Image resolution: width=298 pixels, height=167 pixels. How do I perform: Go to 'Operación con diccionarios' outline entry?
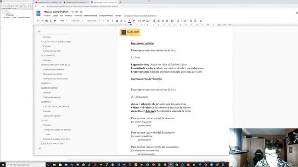56,79
